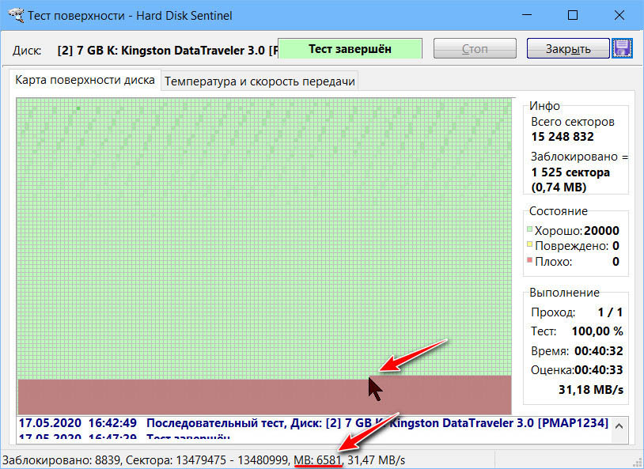Click the Закрыть button
This screenshot has height=469, width=644.
coord(568,49)
